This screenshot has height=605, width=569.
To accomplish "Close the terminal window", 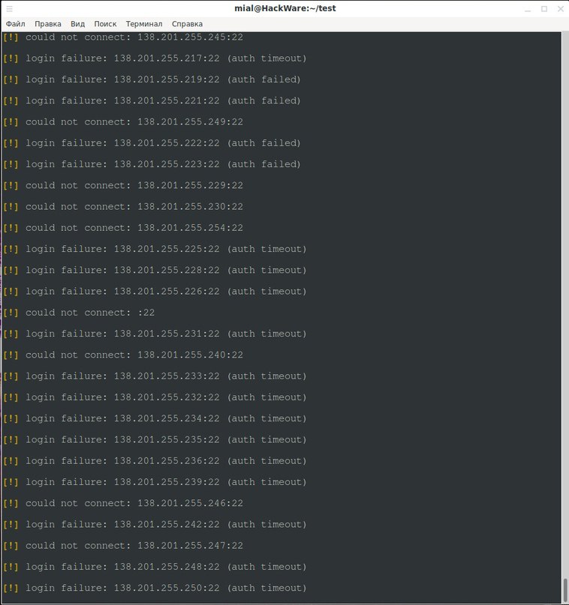I will coord(561,9).
